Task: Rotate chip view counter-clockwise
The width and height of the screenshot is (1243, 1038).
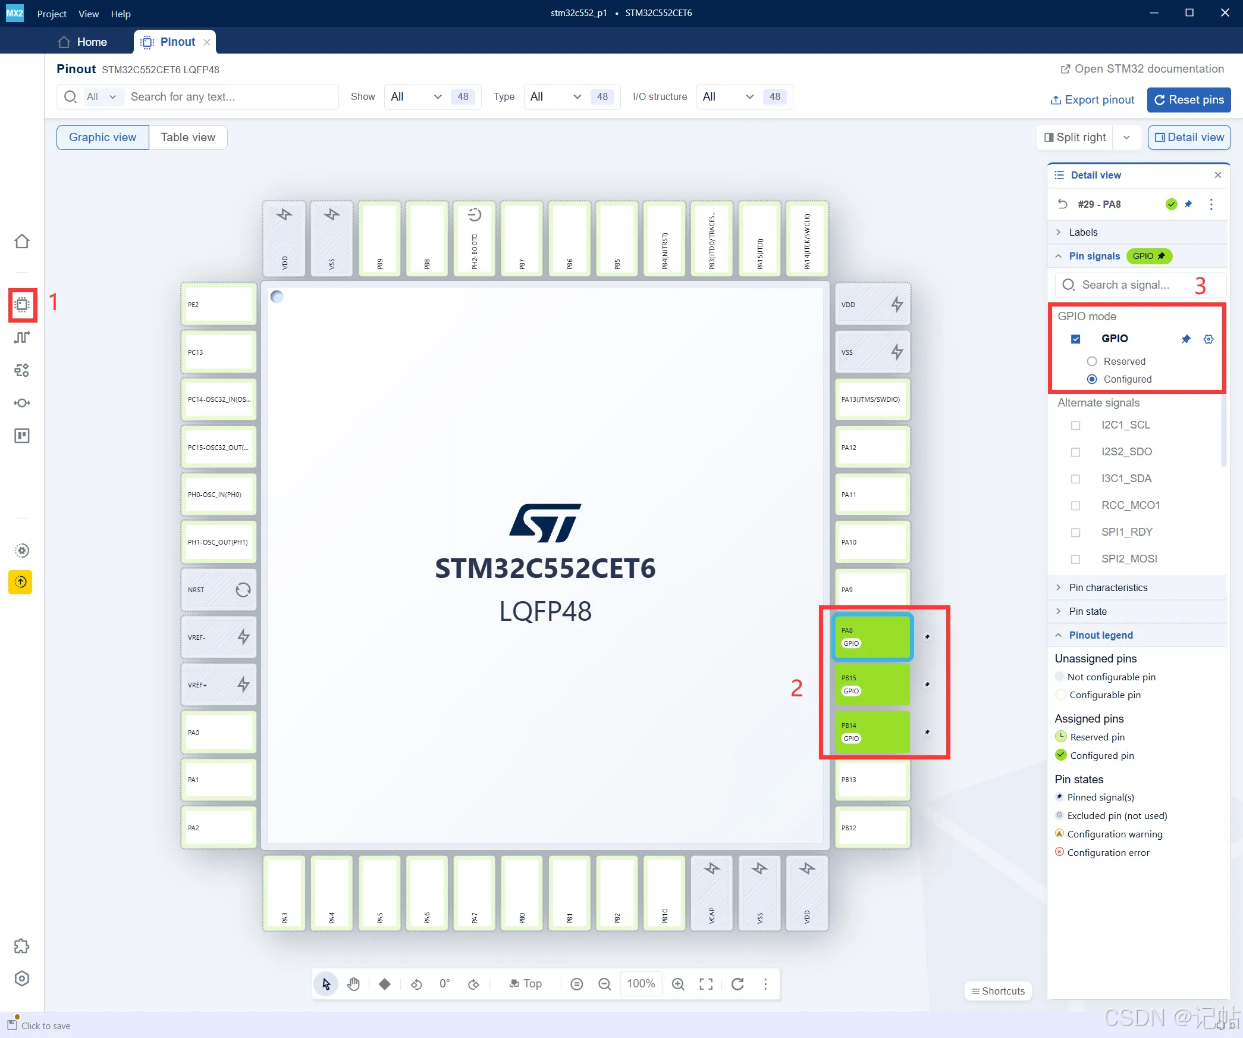Action: (x=416, y=984)
